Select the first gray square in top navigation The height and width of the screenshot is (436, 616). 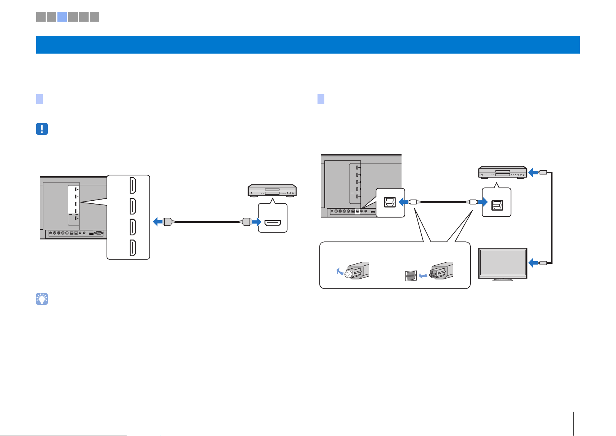[41, 16]
